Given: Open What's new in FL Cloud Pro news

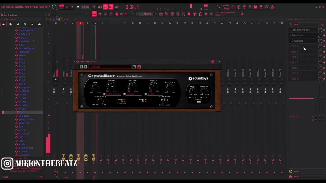Looking at the screenshot, I should (225, 14).
